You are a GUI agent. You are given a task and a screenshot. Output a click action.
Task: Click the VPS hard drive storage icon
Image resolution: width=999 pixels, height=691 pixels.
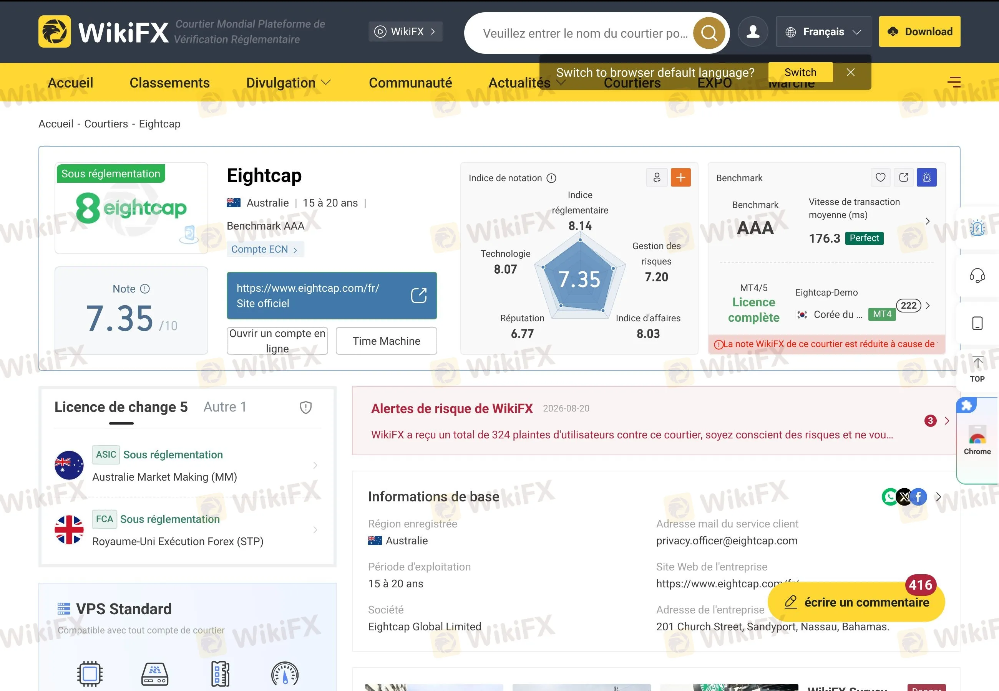[x=155, y=674]
